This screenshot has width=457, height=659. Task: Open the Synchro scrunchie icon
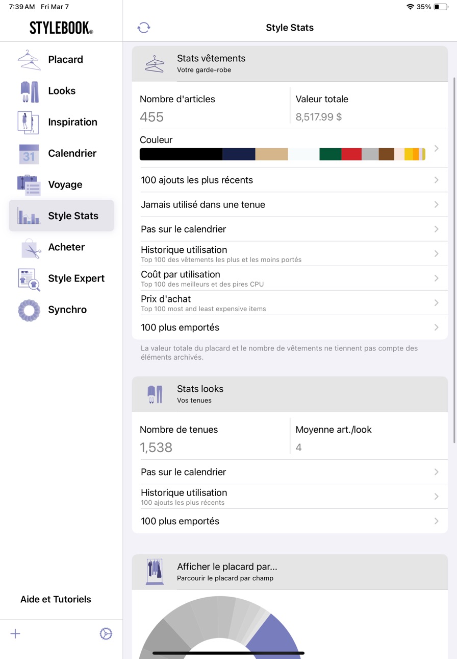coord(29,310)
